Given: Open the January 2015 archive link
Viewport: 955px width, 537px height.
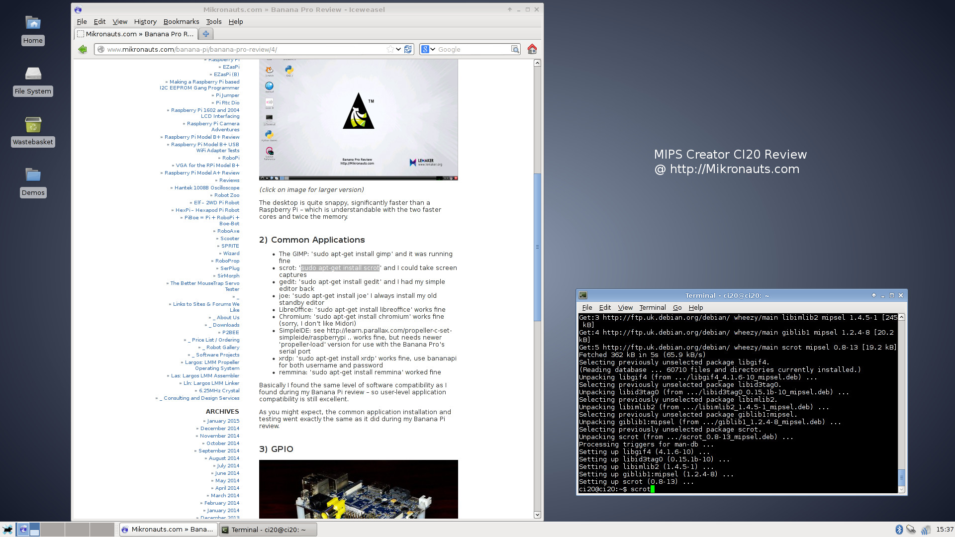Looking at the screenshot, I should [223, 421].
